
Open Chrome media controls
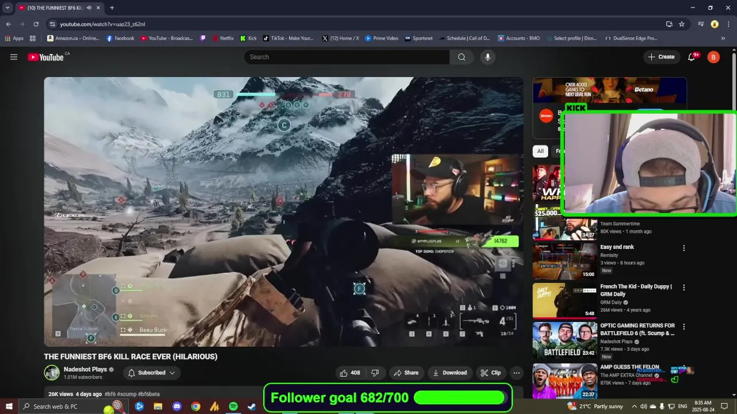[x=701, y=24]
